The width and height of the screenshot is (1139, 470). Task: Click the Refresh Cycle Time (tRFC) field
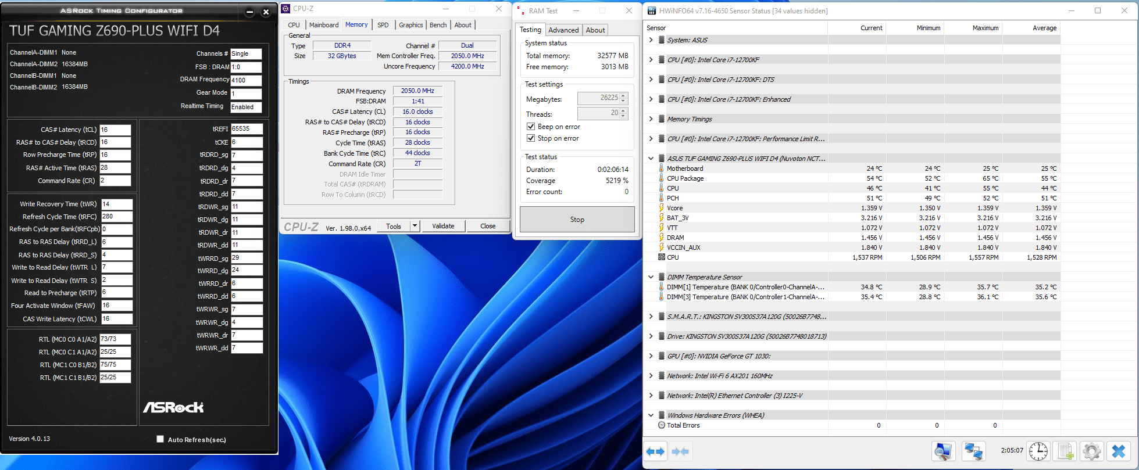click(117, 216)
